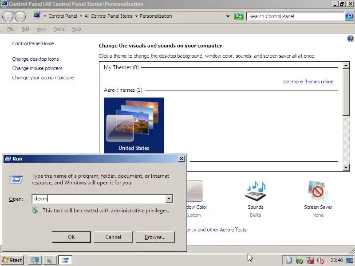The height and width of the screenshot is (266, 355).
Task: Open the Help menu
Action: click(76, 29)
